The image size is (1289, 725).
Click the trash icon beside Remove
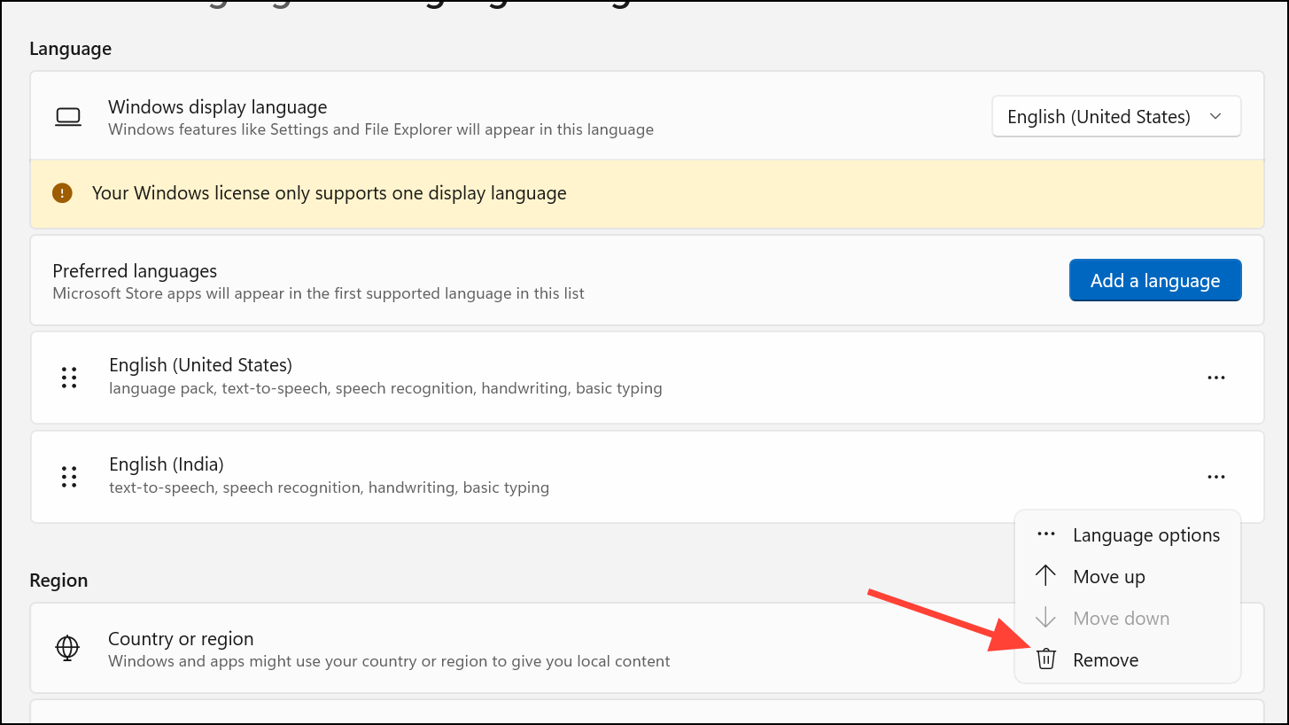1046,659
